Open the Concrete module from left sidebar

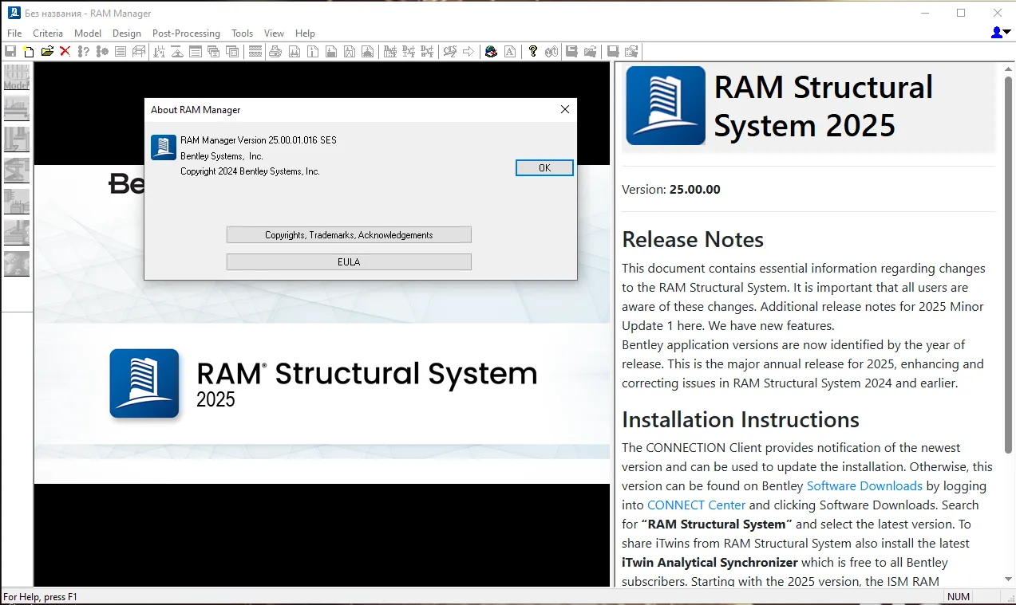(x=17, y=201)
